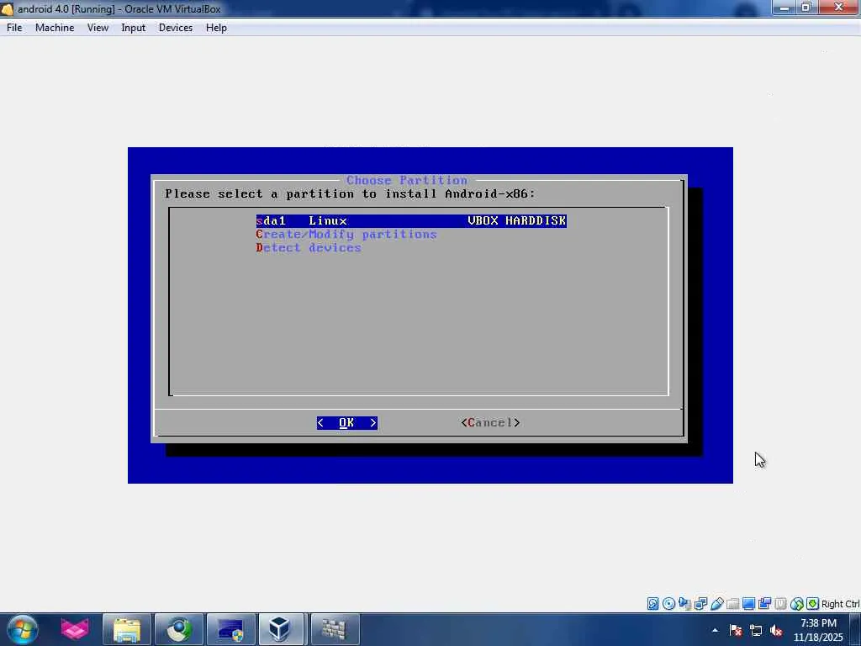
Task: Open Action Center flag tray icon
Action: pyautogui.click(x=736, y=630)
